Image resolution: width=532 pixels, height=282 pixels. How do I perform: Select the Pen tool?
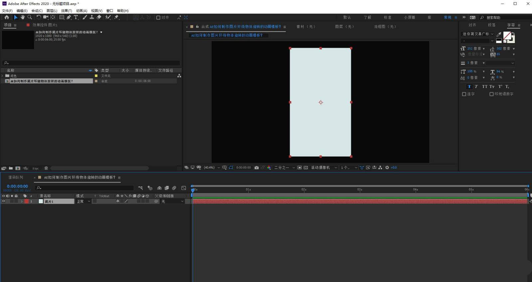click(69, 17)
